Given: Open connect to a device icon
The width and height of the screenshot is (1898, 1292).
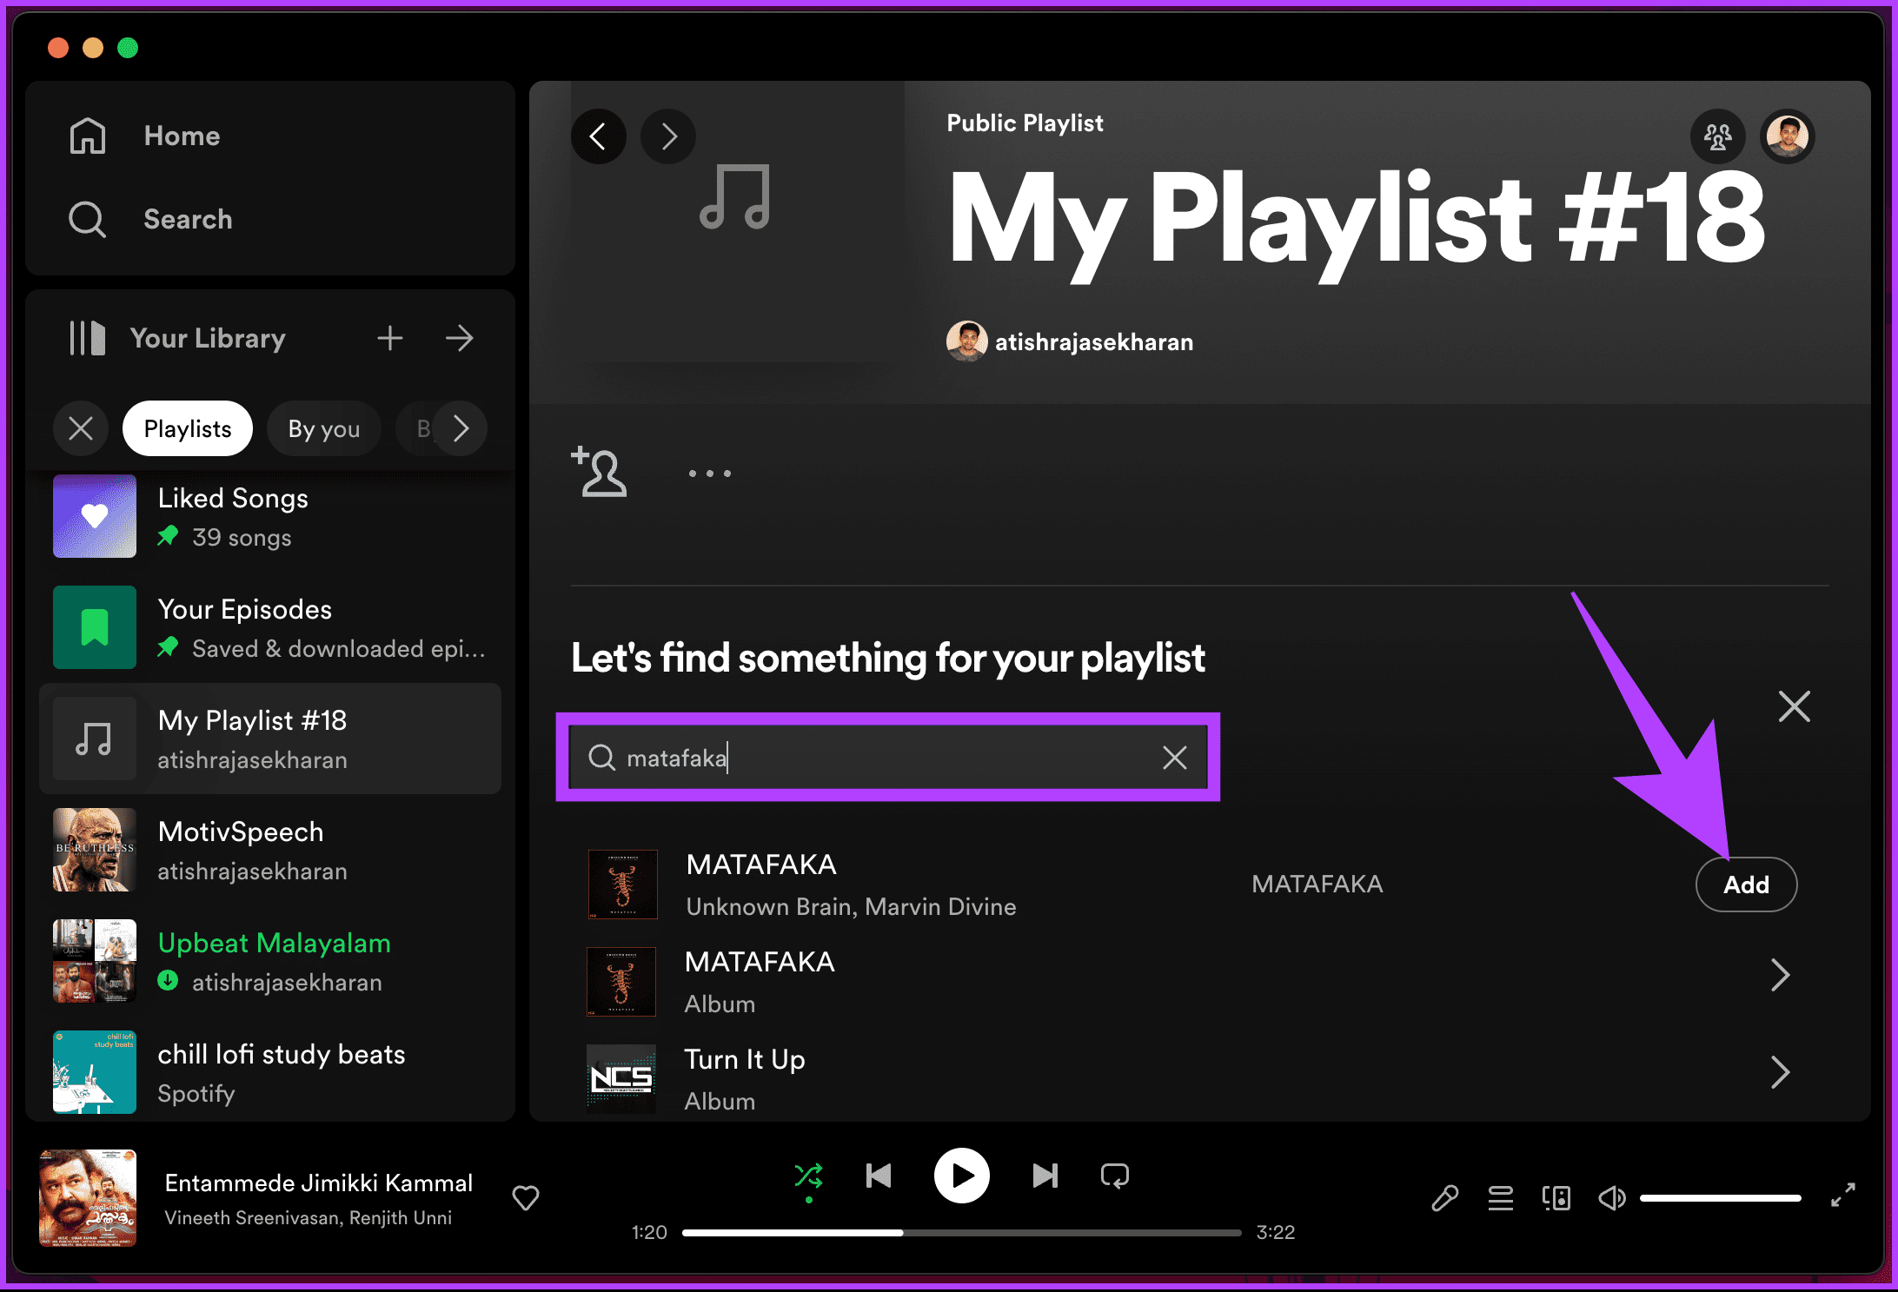Looking at the screenshot, I should click(x=1556, y=1198).
